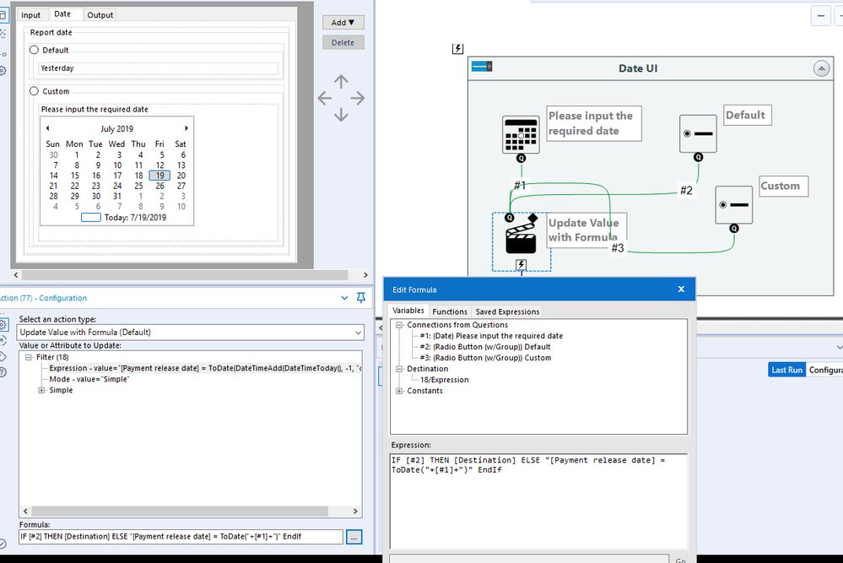The image size is (843, 563).
Task: Select July 26 in the calendar
Action: tap(159, 186)
